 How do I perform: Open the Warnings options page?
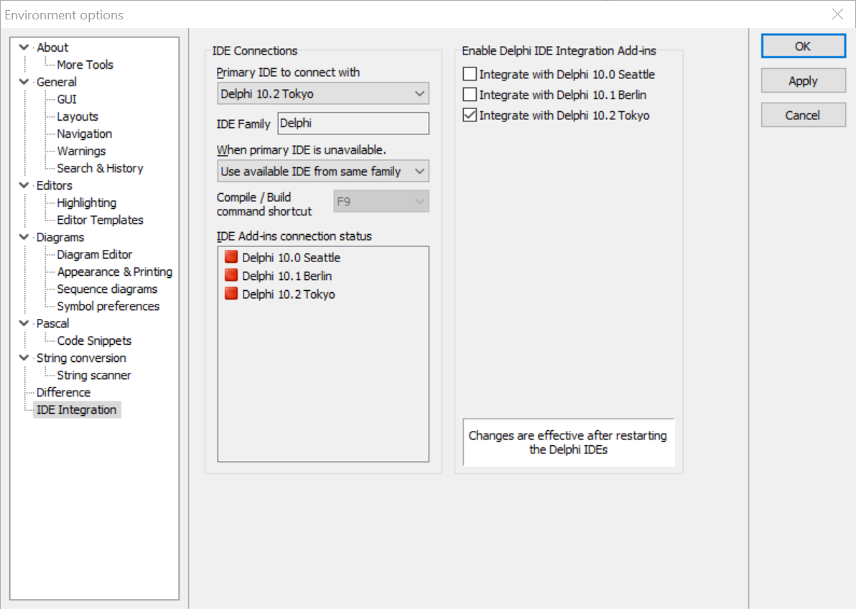pos(81,151)
